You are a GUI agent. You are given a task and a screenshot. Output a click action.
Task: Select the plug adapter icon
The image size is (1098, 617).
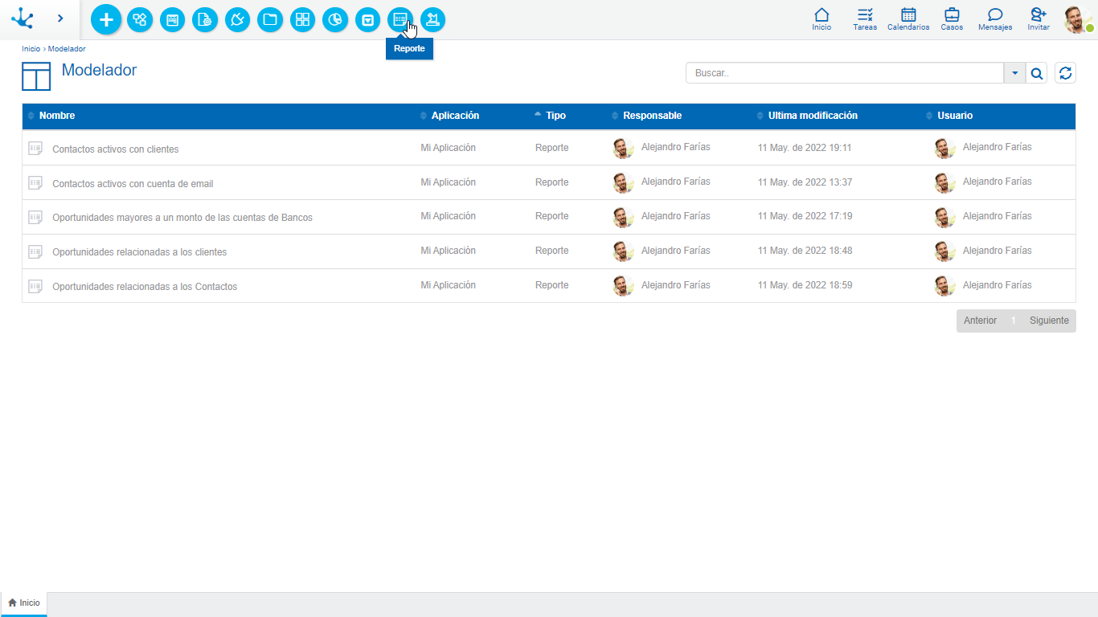pos(237,20)
